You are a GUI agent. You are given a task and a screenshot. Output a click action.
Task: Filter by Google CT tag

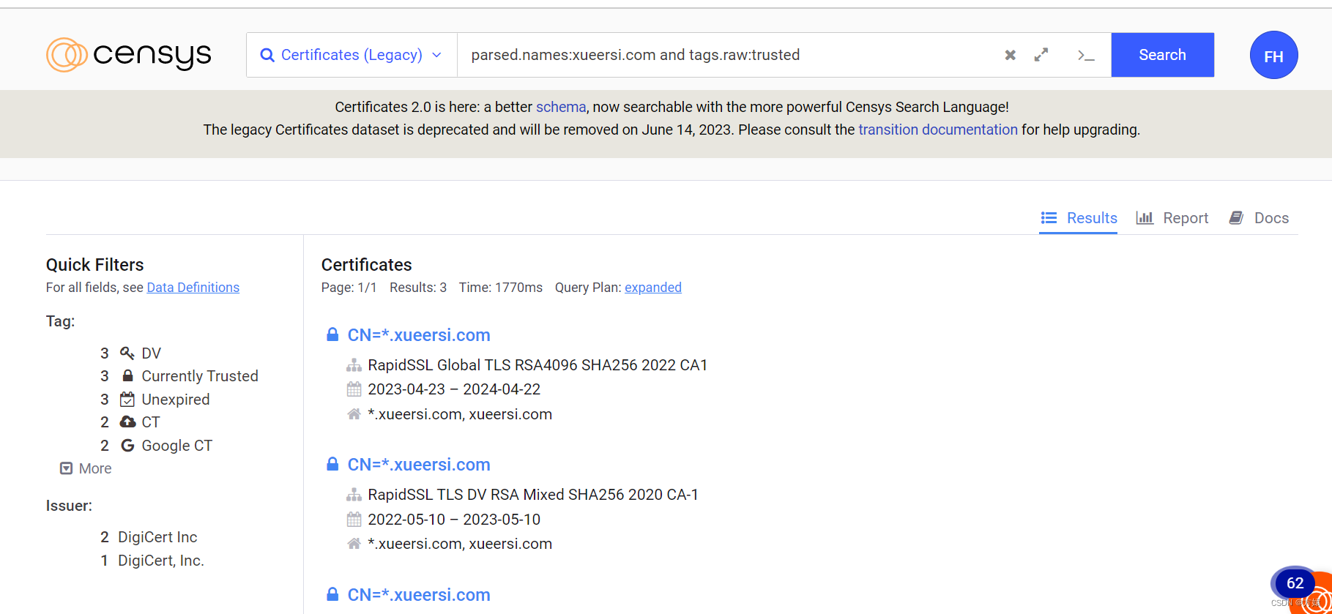(176, 446)
